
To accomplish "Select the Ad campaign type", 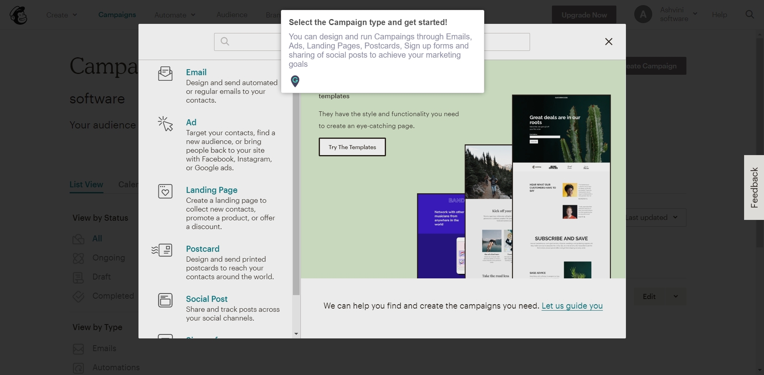I will tap(191, 122).
